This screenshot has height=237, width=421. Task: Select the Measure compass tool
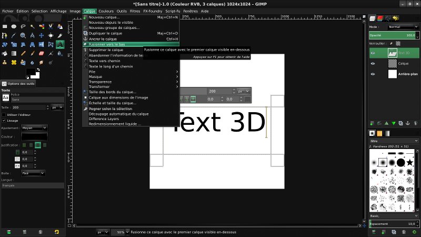(32, 35)
